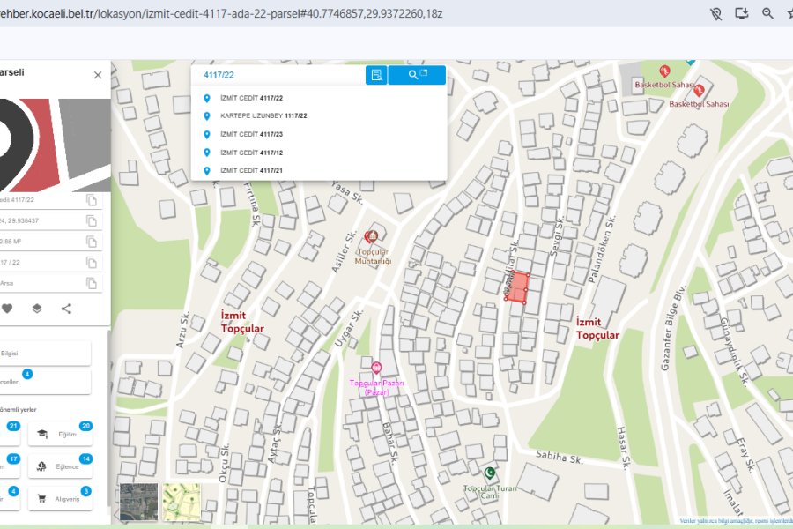Choose İZMİT CEDİT 4117/23 from suggestions
This screenshot has height=529, width=793.
tap(250, 134)
